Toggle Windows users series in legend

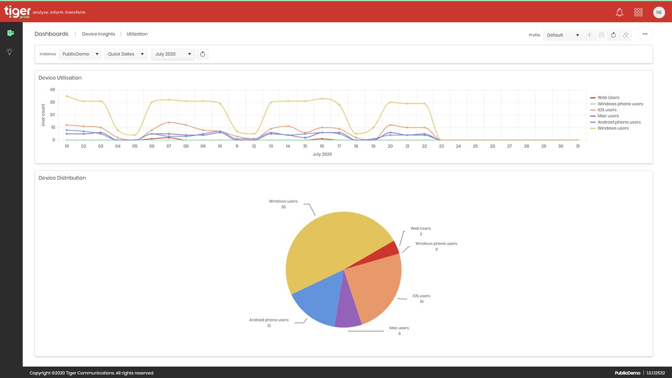pos(610,128)
